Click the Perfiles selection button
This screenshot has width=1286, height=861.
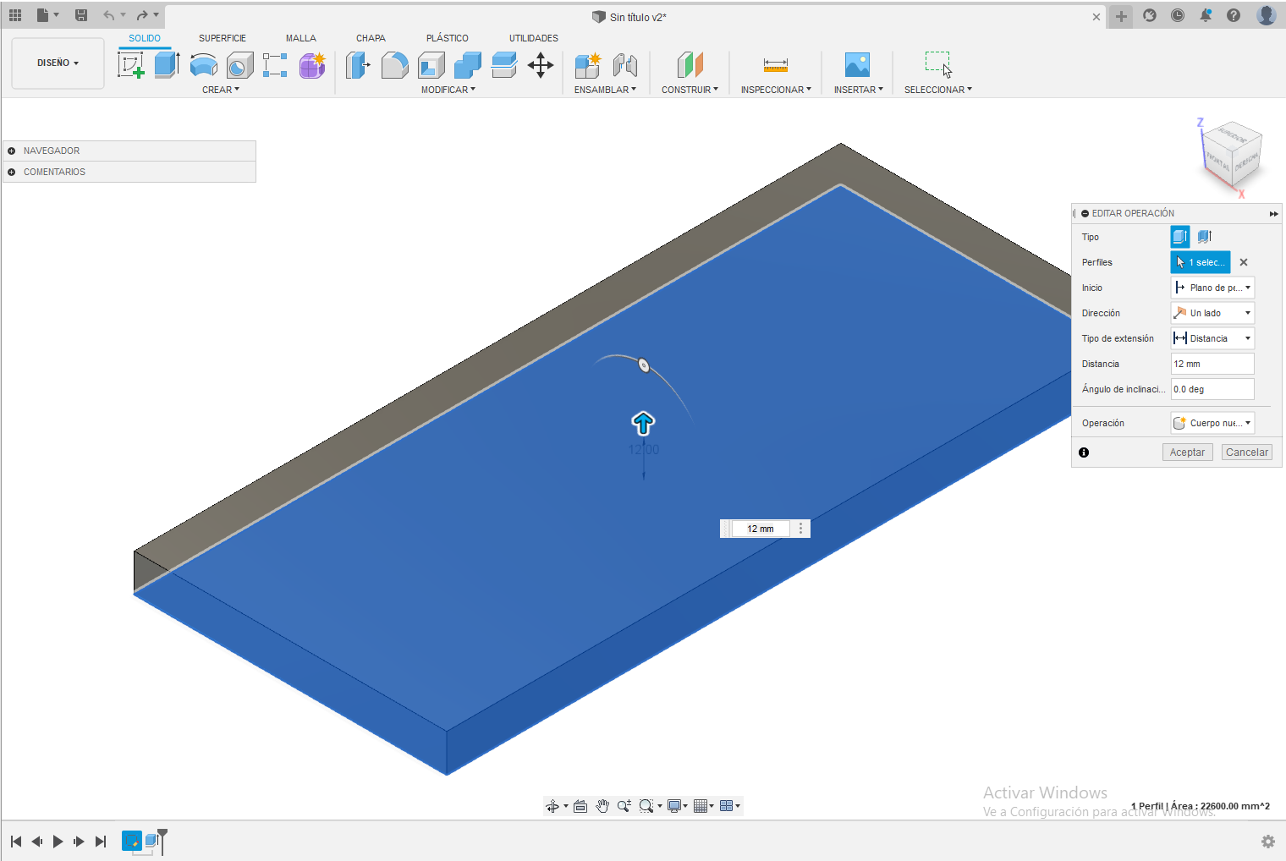[1201, 262]
